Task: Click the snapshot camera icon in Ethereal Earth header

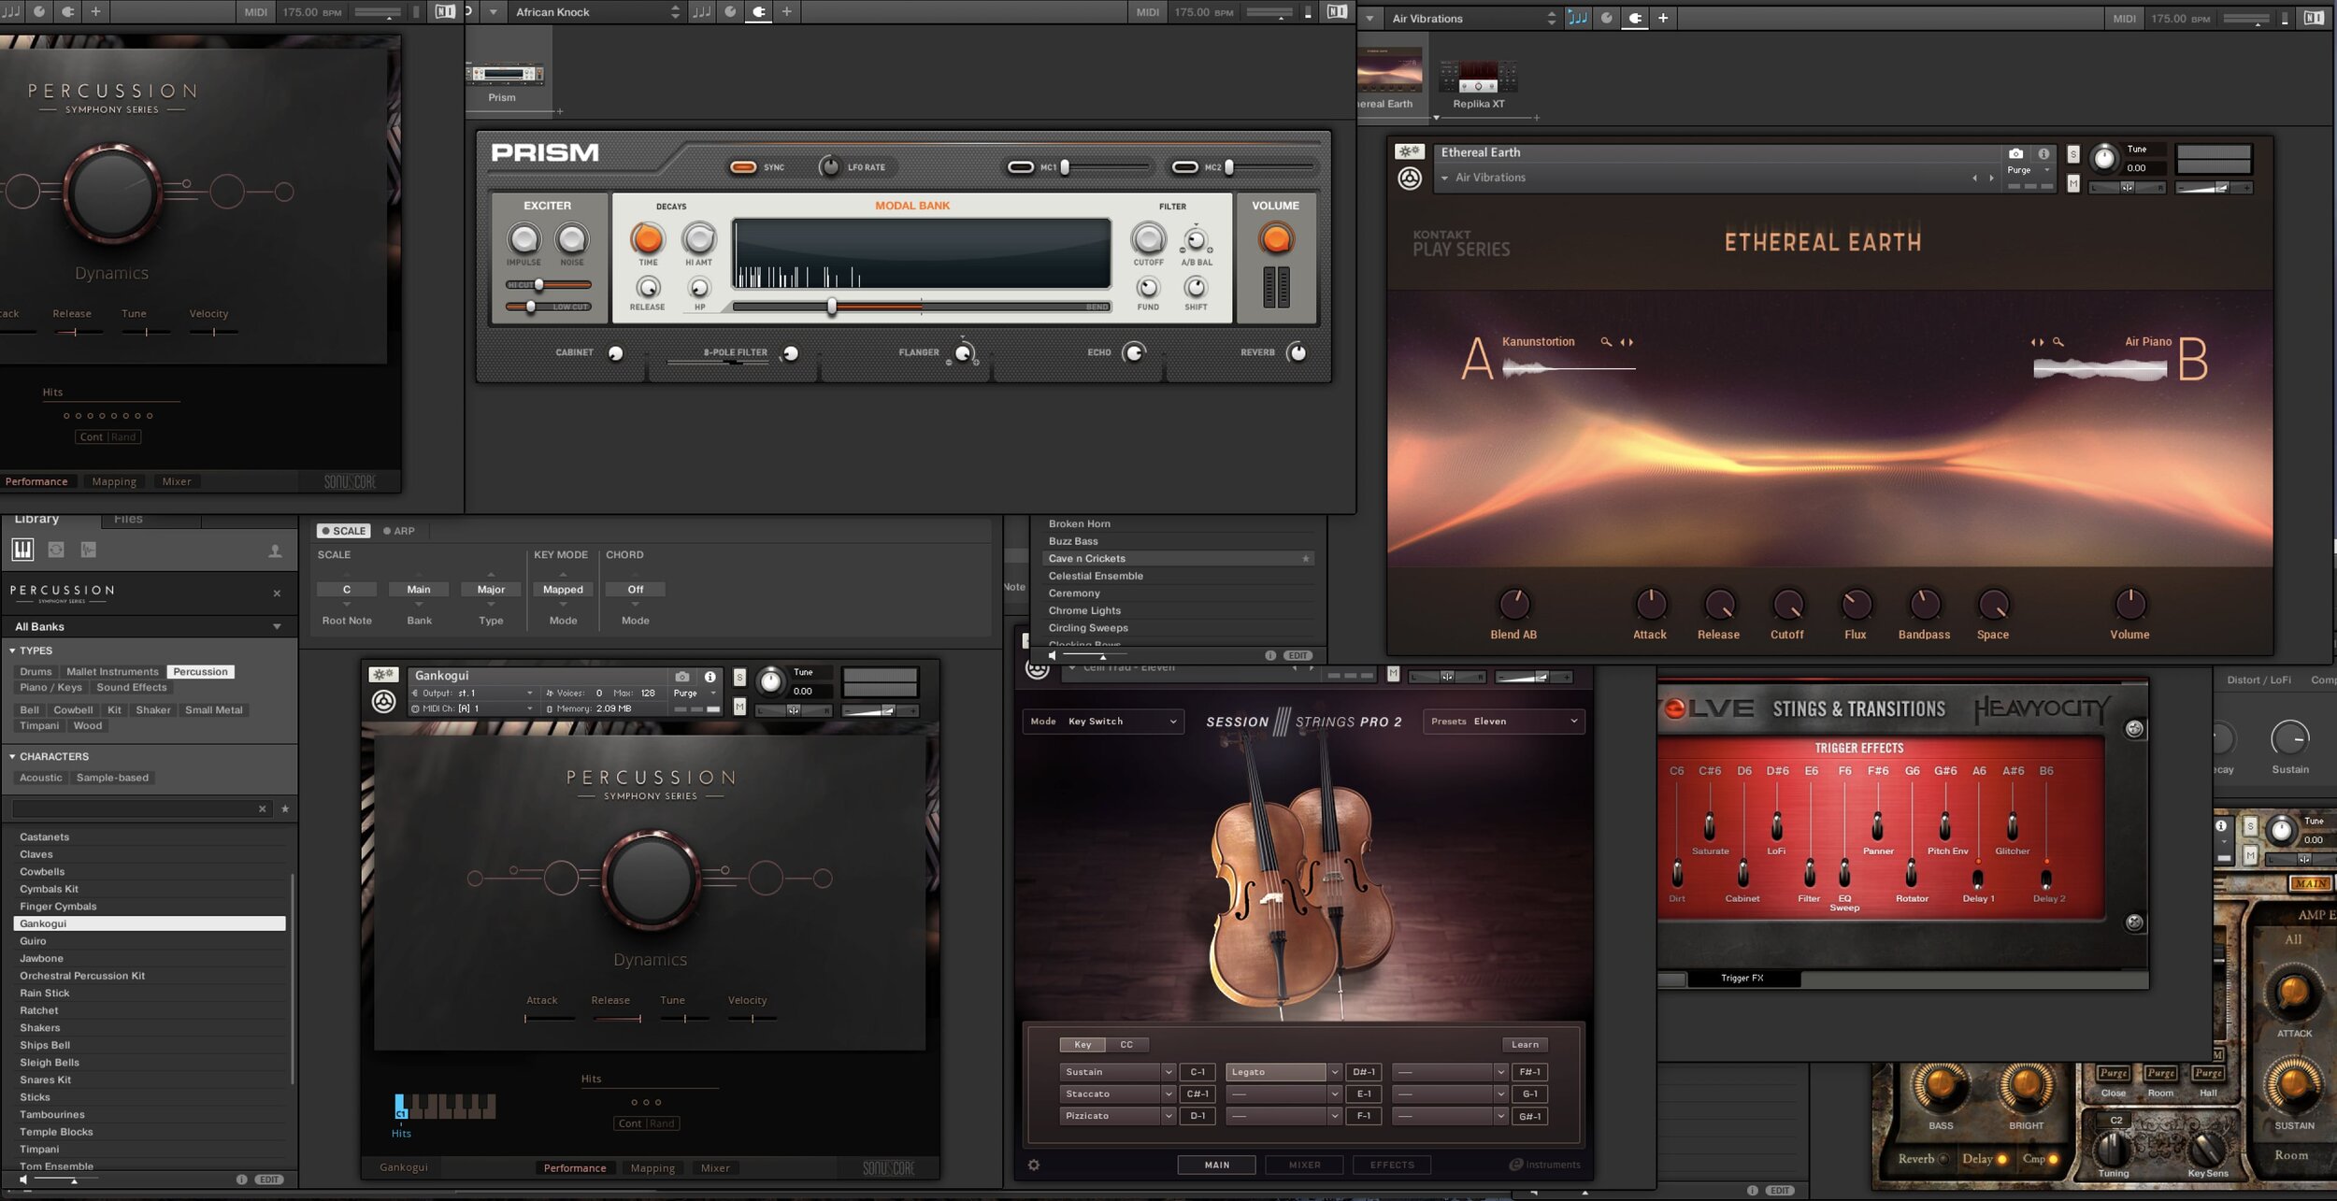Action: pos(2016,154)
